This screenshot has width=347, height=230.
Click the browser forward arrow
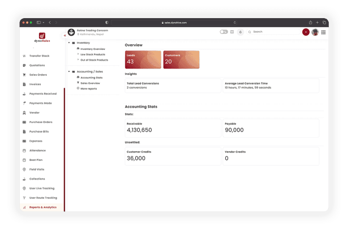click(56, 22)
